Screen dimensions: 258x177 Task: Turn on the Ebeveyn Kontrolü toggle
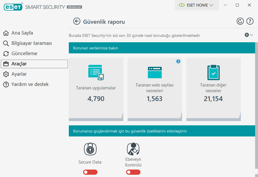coord(133,172)
